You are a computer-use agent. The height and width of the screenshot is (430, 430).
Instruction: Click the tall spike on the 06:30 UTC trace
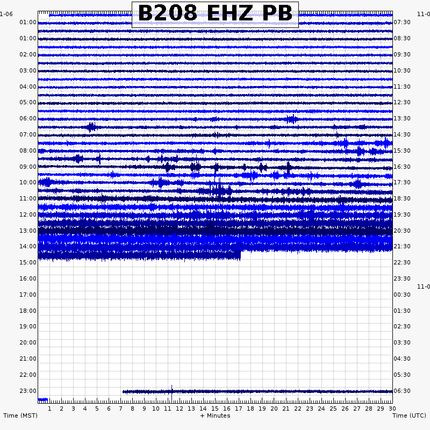tap(171, 393)
